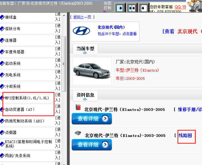This screenshot has width=202, height=165.
Task: Click the 车型:伊兰特(Elantra) text
Action: (x=137, y=70)
